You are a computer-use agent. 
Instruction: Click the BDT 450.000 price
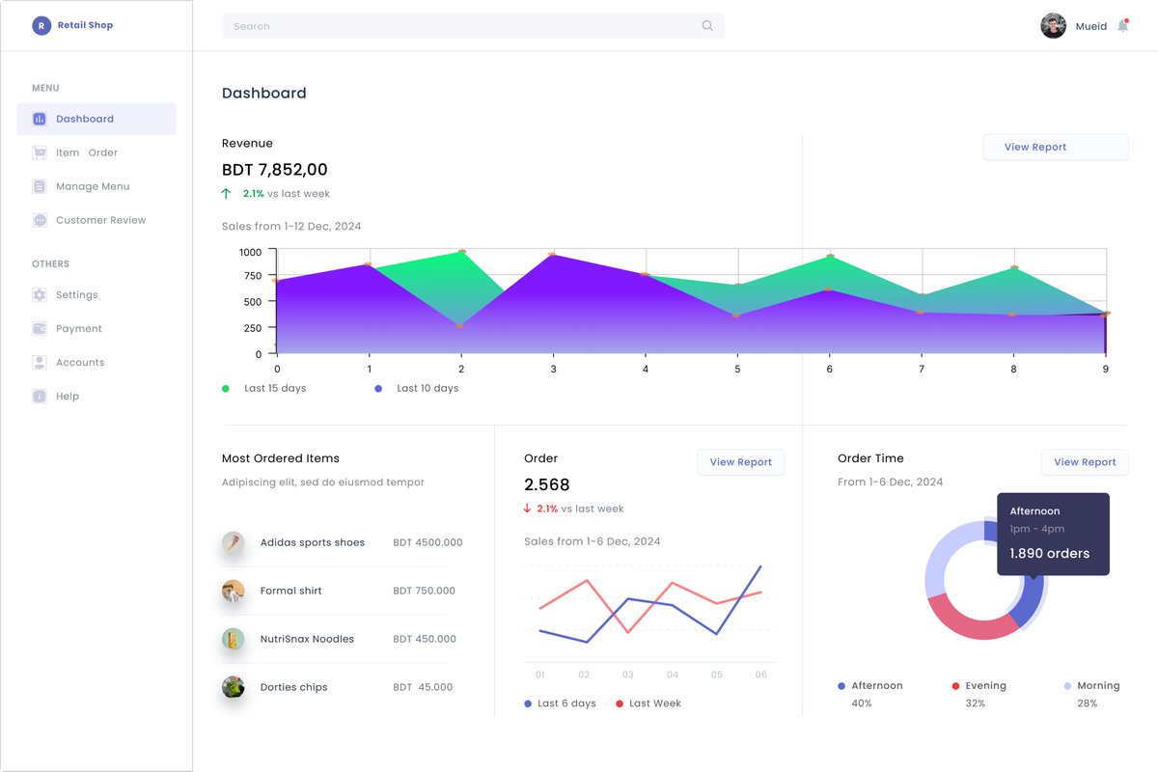[425, 639]
